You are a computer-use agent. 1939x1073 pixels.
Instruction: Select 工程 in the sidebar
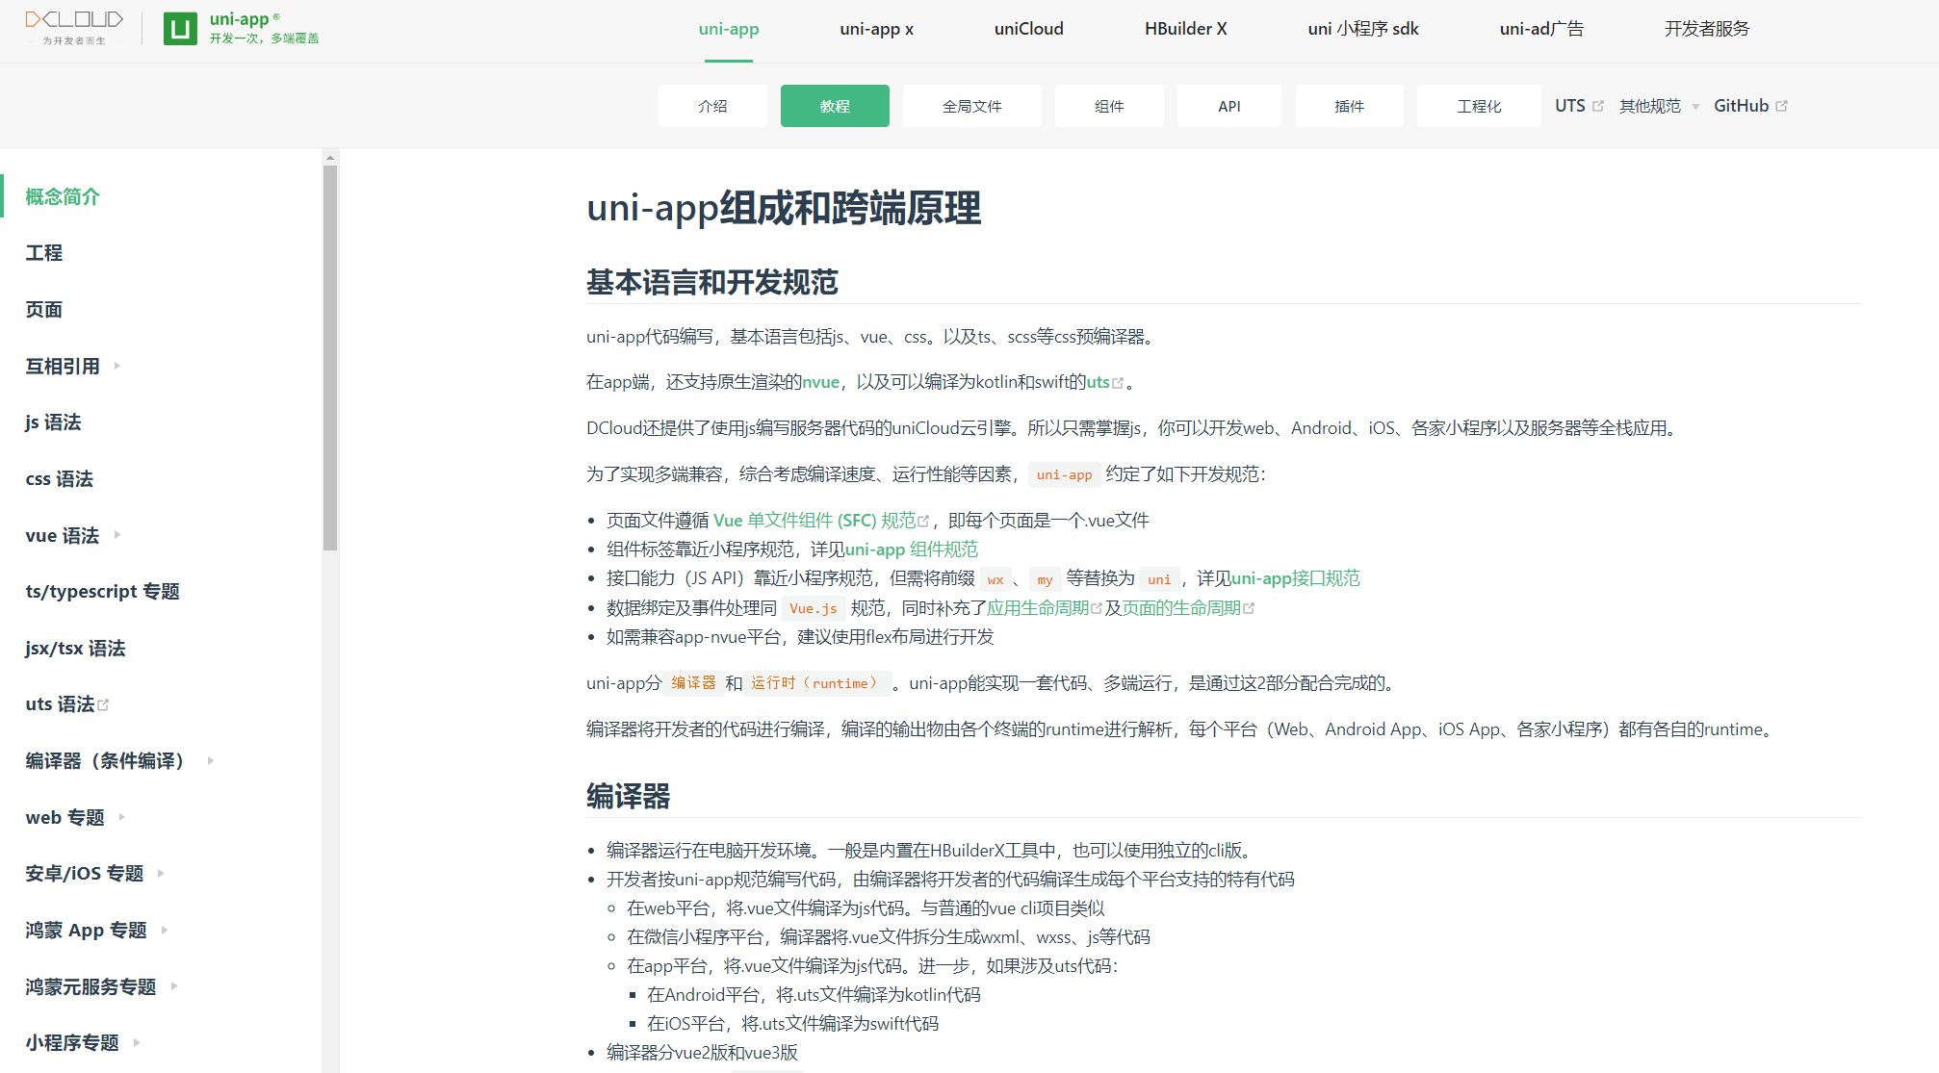coord(44,253)
